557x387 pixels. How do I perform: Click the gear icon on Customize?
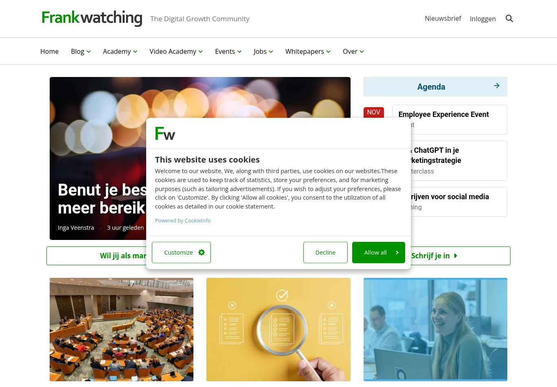tap(202, 253)
